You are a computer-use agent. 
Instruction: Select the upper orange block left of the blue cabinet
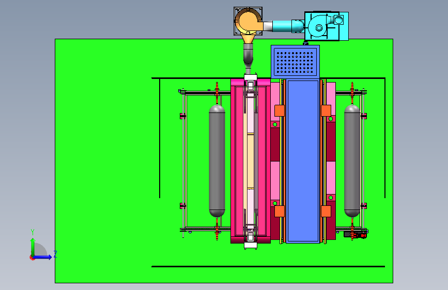(280, 111)
